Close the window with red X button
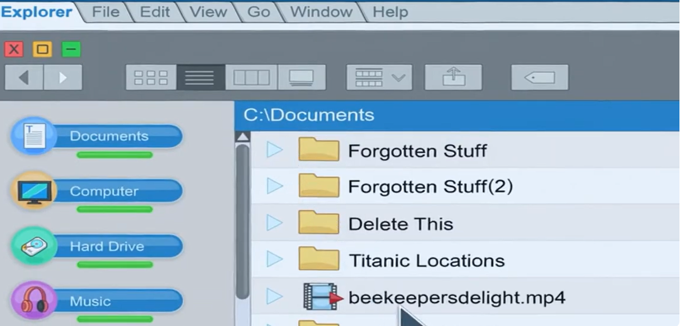Viewport: 681px width, 326px height. coord(14,50)
